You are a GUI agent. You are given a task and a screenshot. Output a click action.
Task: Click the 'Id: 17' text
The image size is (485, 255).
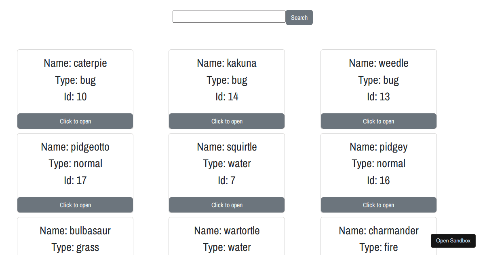tap(75, 181)
